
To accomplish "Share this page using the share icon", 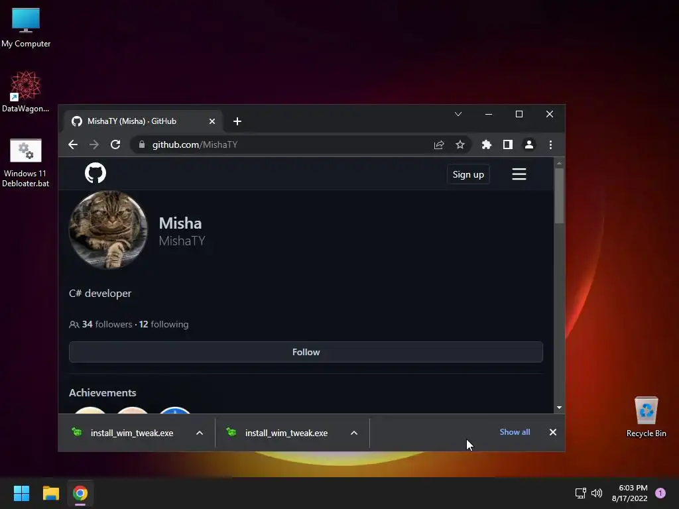I will (x=439, y=144).
